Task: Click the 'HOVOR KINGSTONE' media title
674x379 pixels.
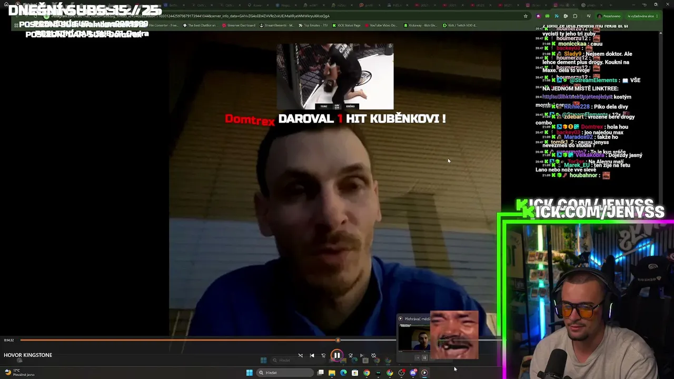Action: (x=28, y=355)
